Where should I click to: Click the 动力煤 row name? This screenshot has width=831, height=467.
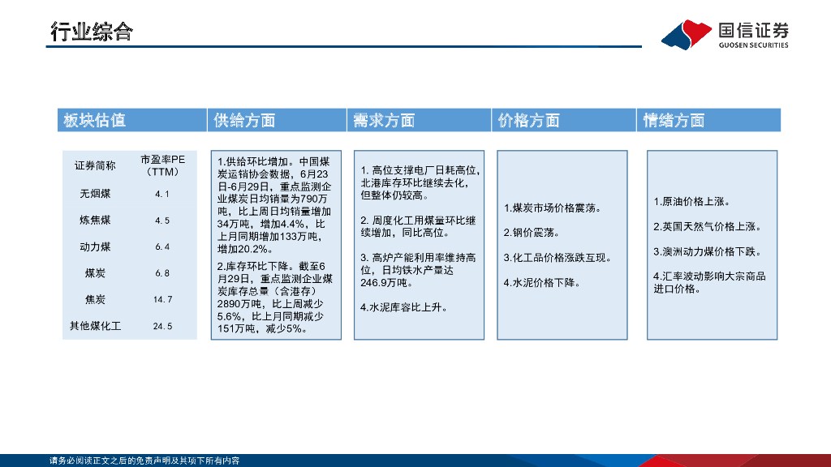(95, 246)
